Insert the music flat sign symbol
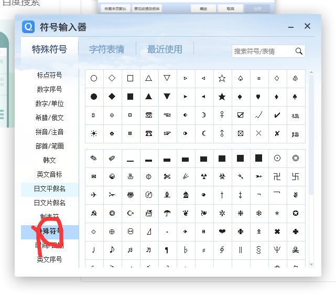The image size is (336, 294). [x=186, y=250]
